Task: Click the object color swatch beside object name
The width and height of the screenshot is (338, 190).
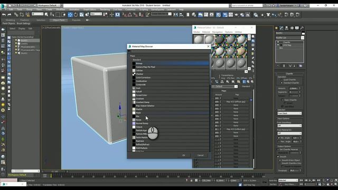Action: 303,33
